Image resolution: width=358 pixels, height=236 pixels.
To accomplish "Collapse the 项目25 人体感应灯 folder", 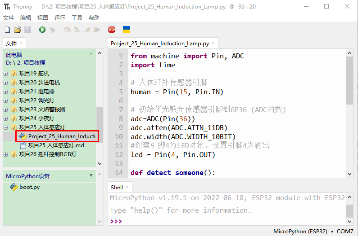I will (6, 127).
